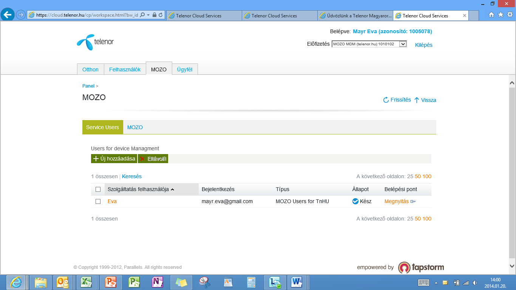516x290 pixels.
Task: Click the Frissítés refresh link
Action: pyautogui.click(x=397, y=100)
